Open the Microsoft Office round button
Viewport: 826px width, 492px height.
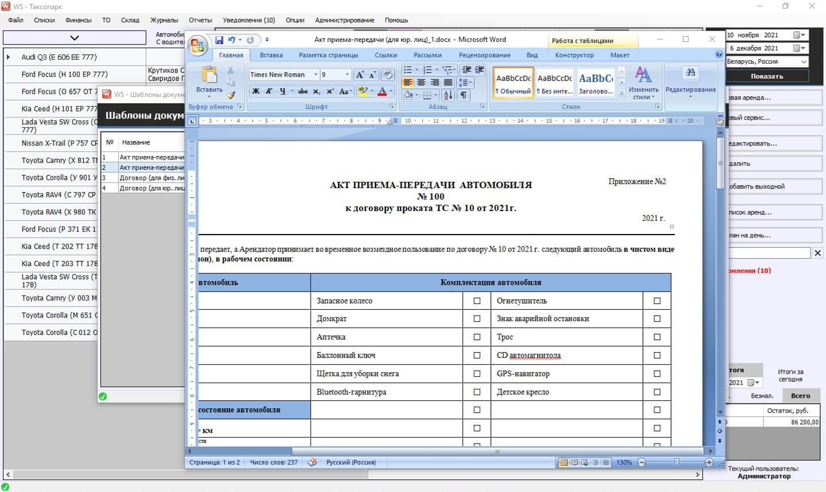coord(197,46)
